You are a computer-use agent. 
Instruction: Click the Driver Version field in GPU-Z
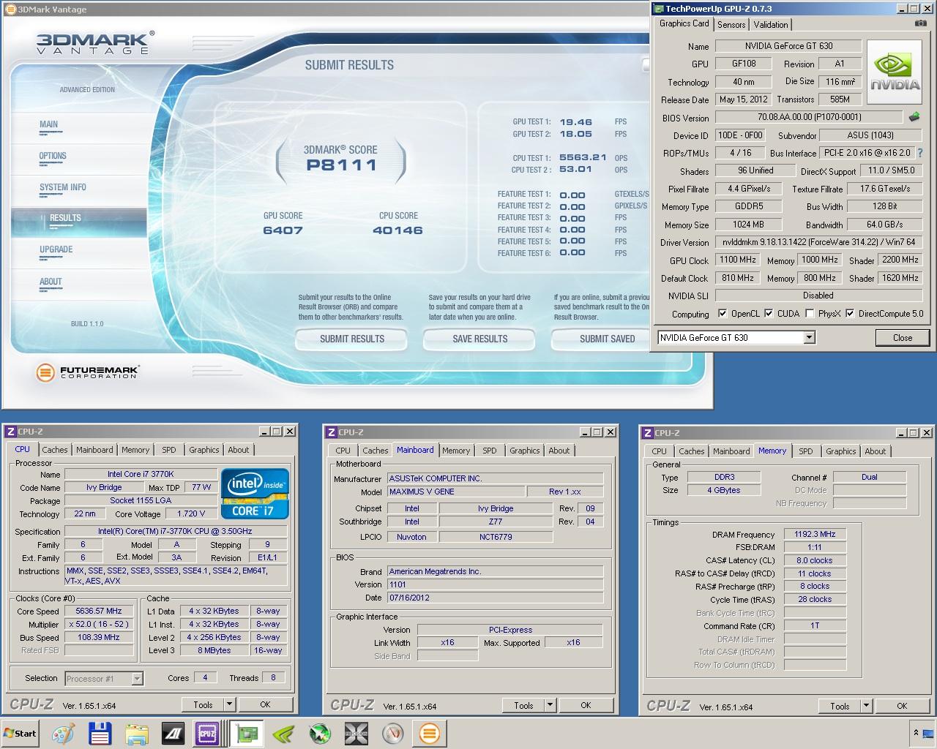[x=818, y=242]
